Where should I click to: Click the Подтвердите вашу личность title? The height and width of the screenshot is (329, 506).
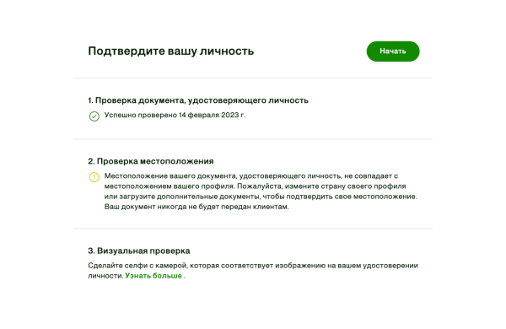(x=170, y=51)
